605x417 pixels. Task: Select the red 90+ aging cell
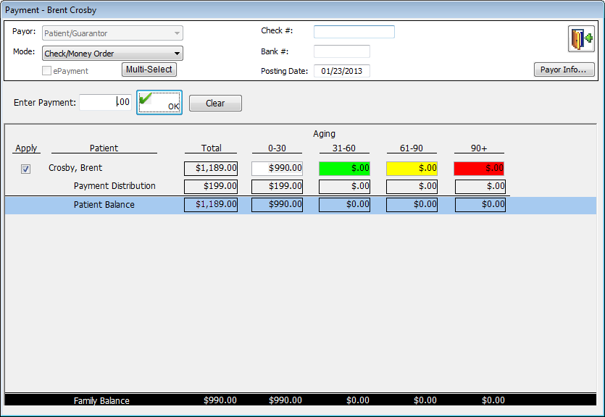point(479,168)
